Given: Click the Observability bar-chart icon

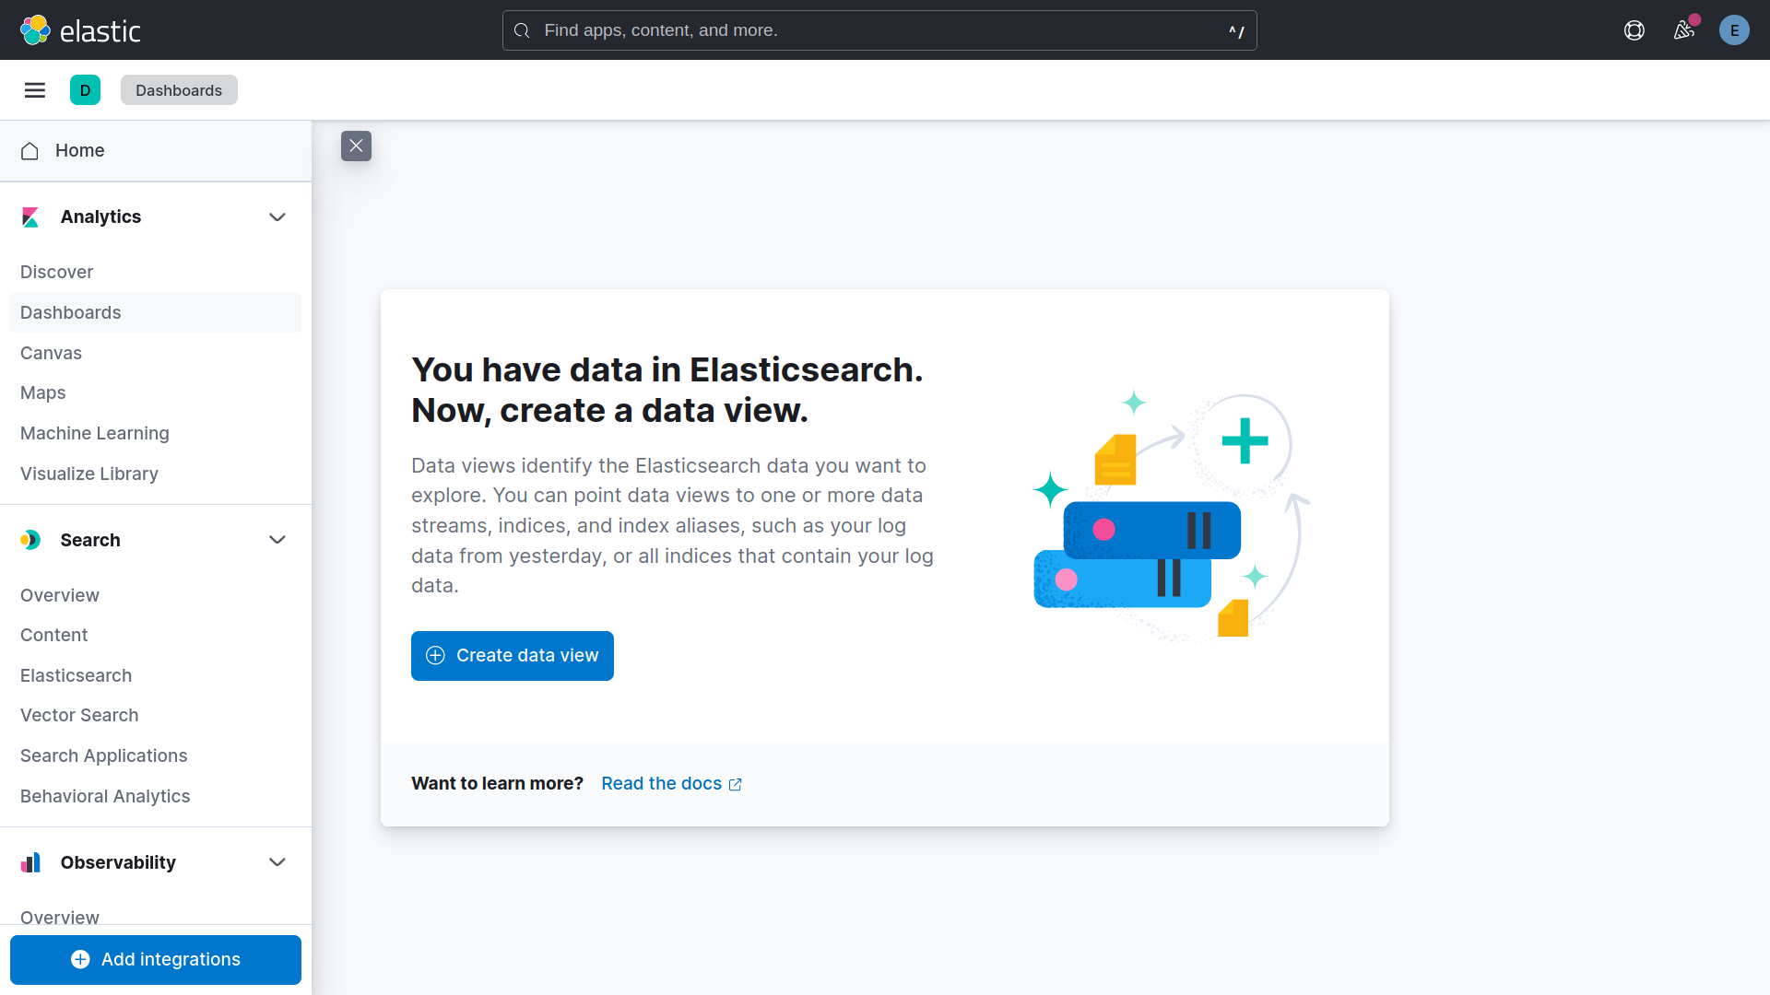Looking at the screenshot, I should [30, 862].
